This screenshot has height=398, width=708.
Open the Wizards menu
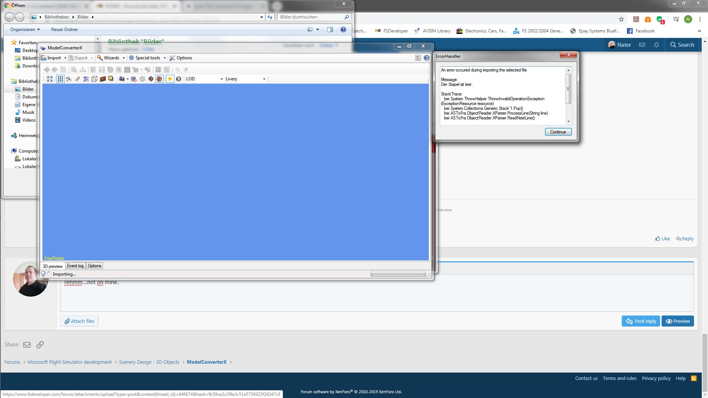point(111,58)
